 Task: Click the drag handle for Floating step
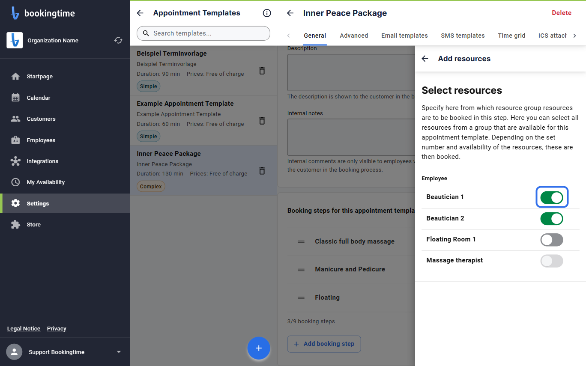point(301,298)
